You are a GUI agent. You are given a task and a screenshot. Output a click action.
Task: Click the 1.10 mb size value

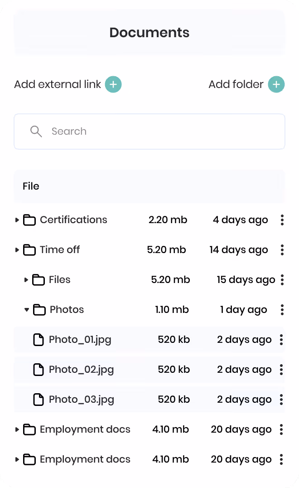click(x=172, y=309)
